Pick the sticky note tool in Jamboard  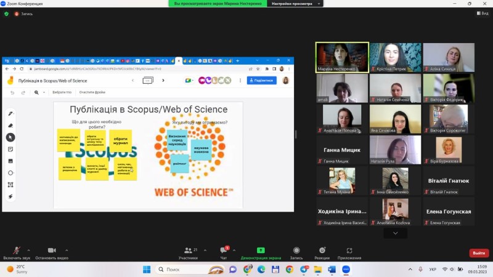click(10, 149)
